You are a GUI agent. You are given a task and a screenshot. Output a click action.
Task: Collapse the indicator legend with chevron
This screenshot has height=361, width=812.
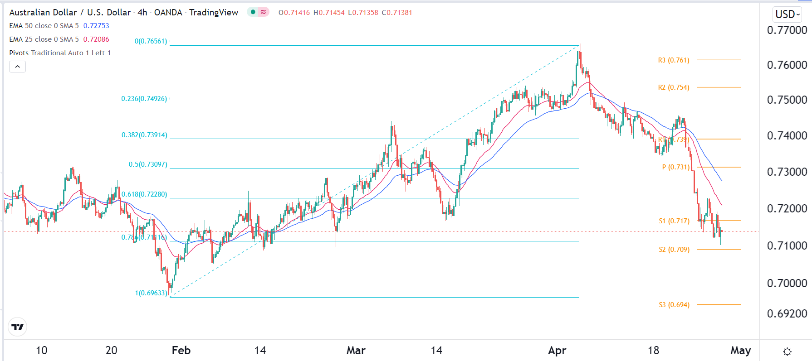point(17,67)
